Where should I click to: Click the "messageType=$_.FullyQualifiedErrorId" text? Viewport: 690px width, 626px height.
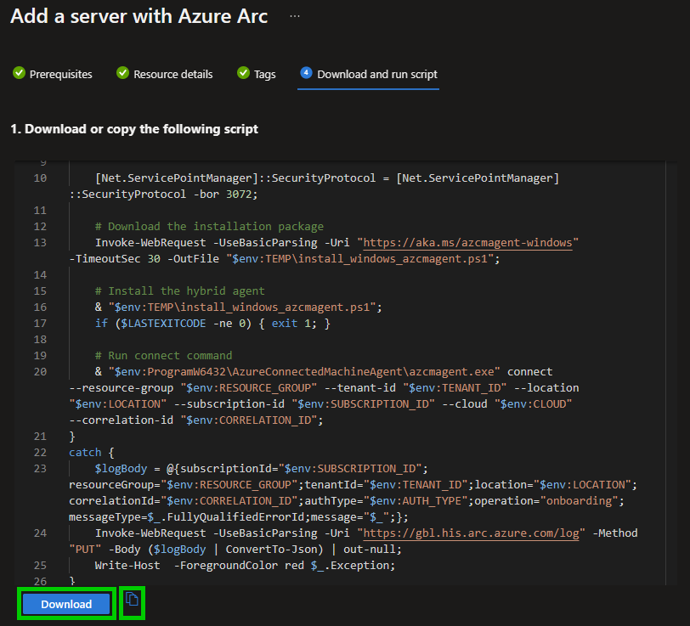(186, 517)
